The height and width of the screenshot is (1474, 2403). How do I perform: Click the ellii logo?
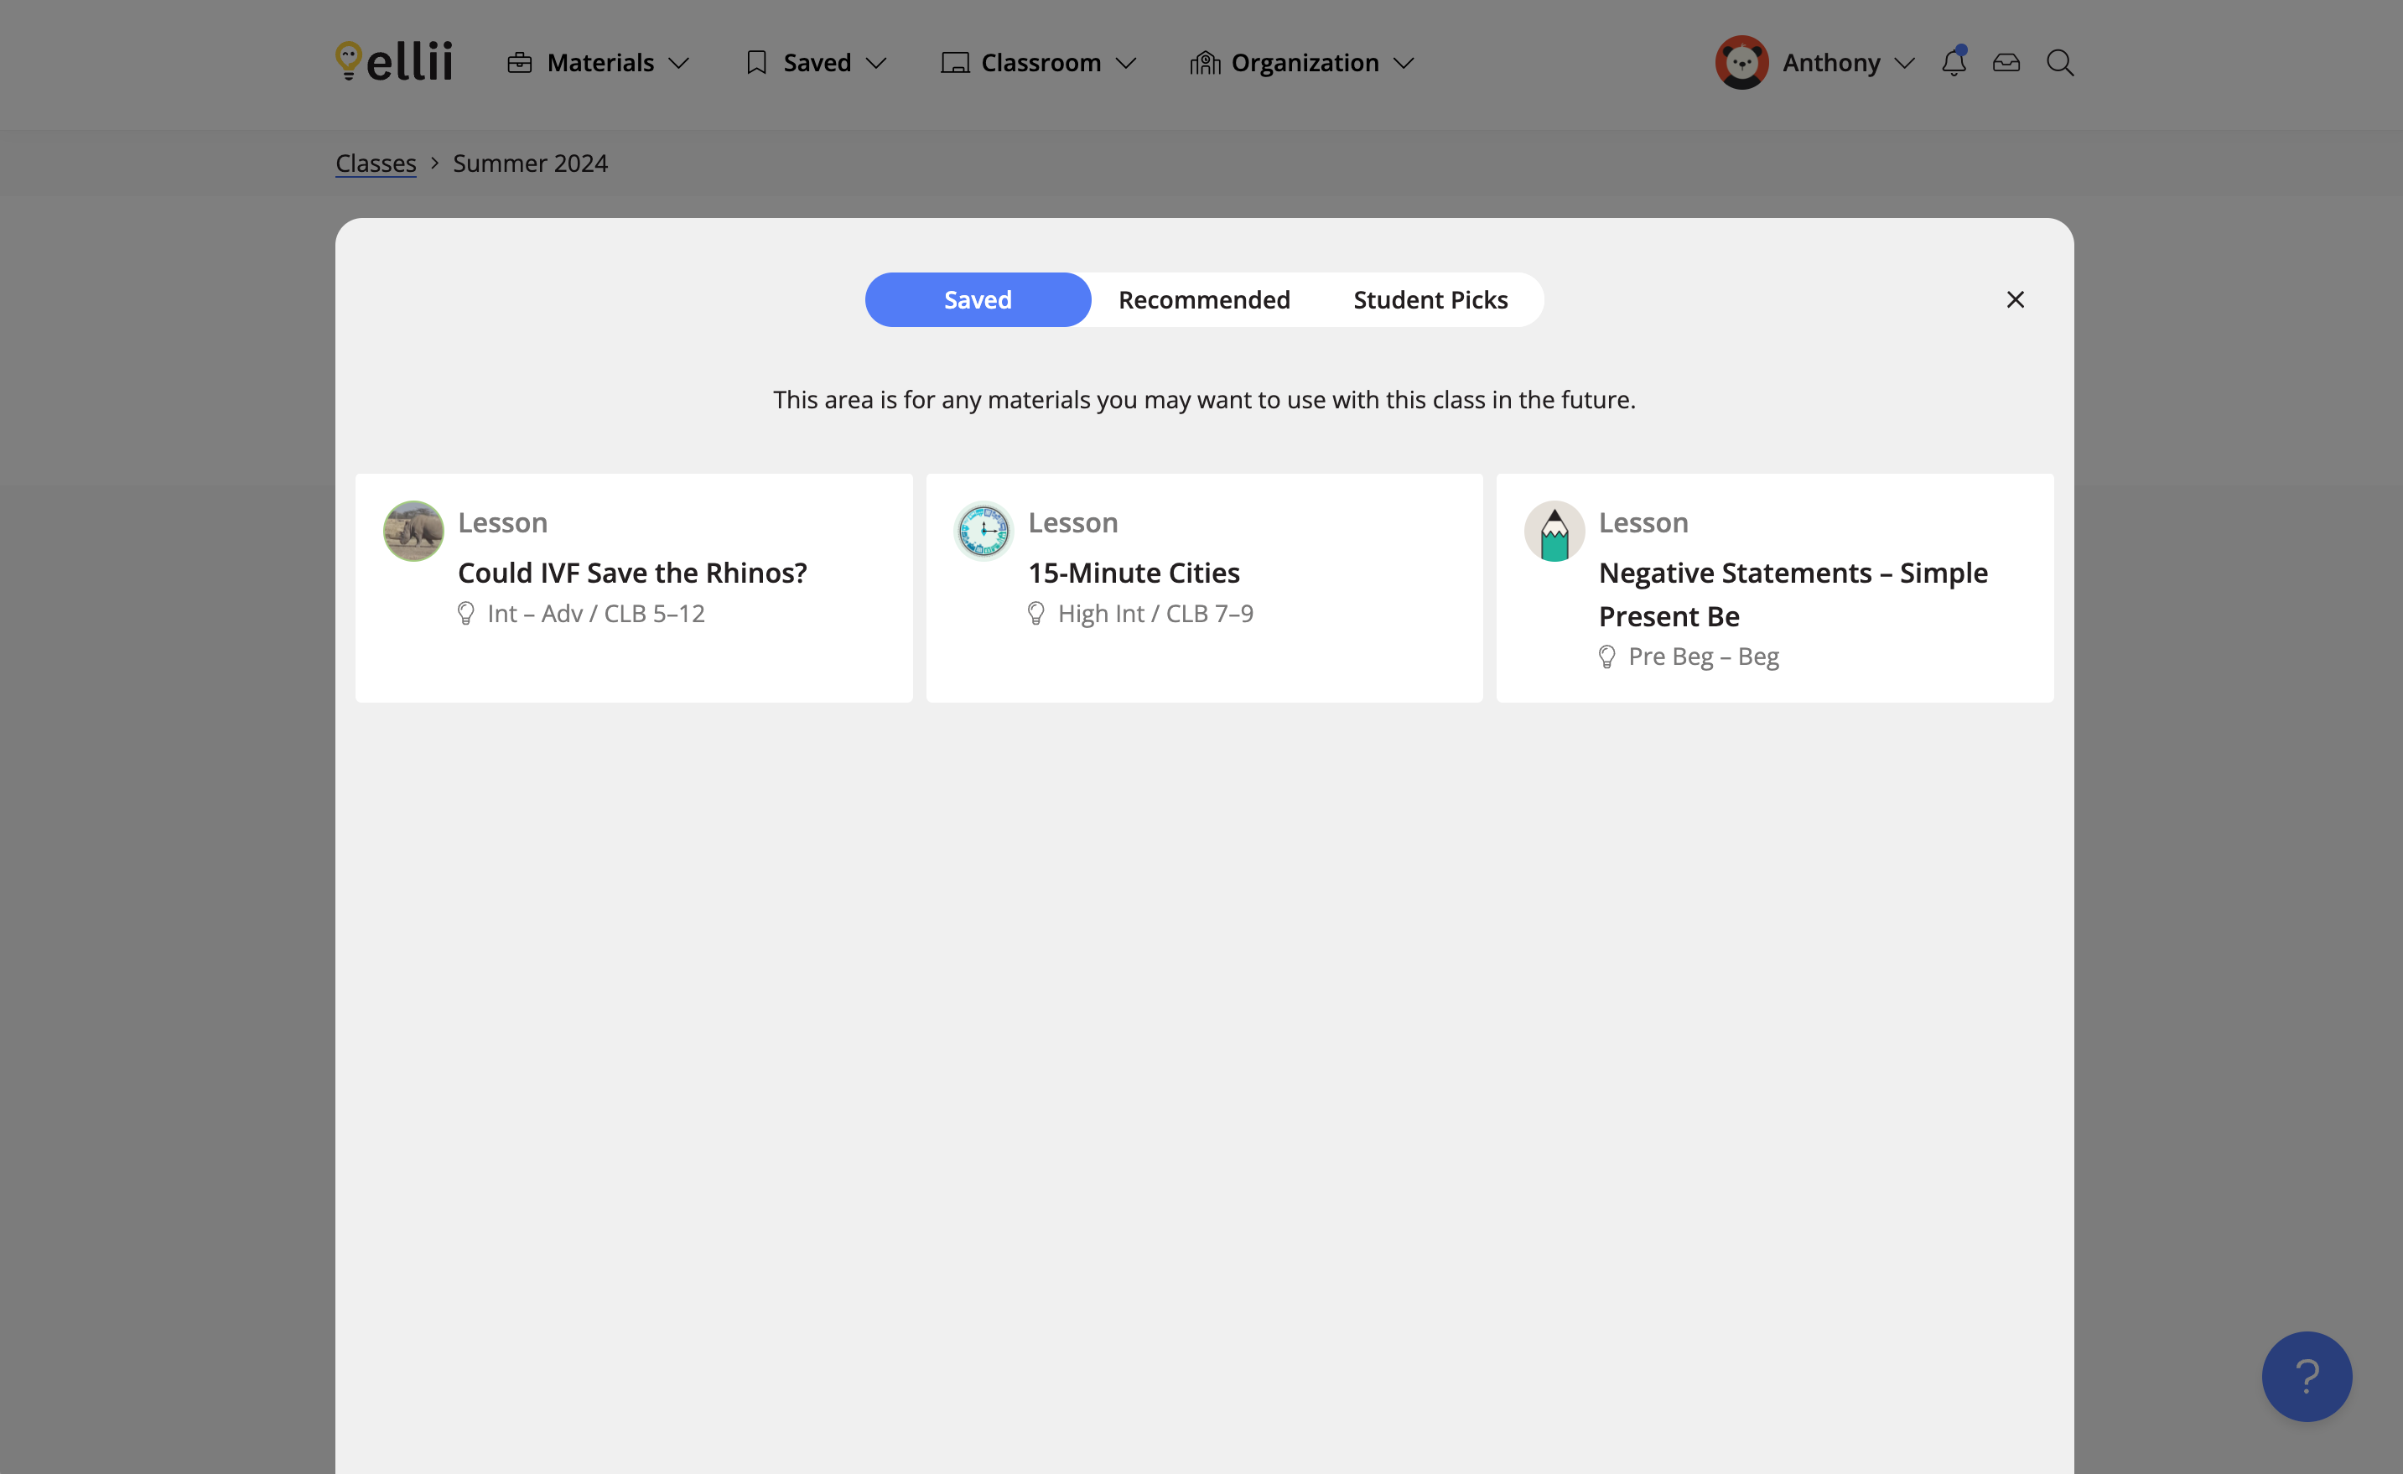pos(394,61)
